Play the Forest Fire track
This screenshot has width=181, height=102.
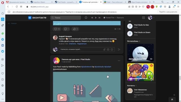pyautogui.click(x=96, y=18)
